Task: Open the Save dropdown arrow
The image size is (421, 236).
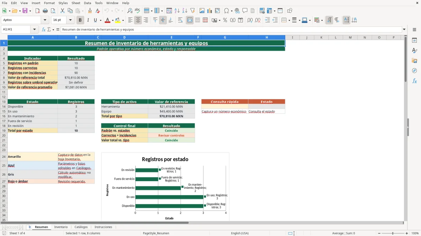Action: coord(30,11)
